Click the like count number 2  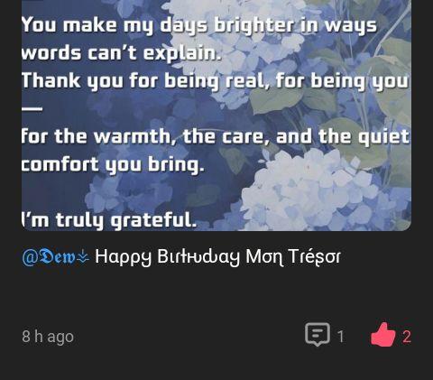coord(407,337)
